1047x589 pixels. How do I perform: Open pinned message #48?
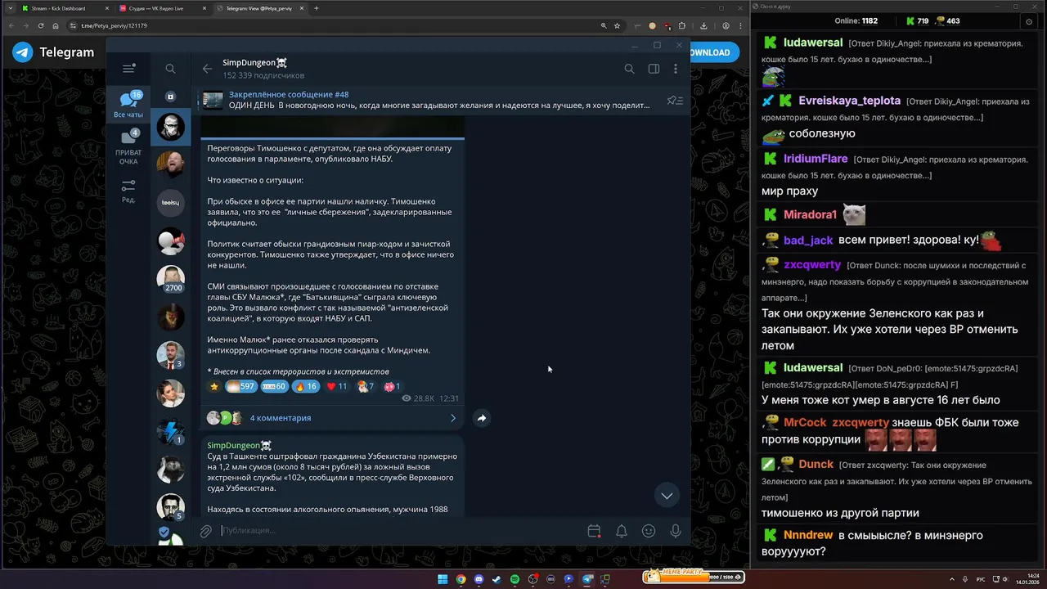coord(438,100)
